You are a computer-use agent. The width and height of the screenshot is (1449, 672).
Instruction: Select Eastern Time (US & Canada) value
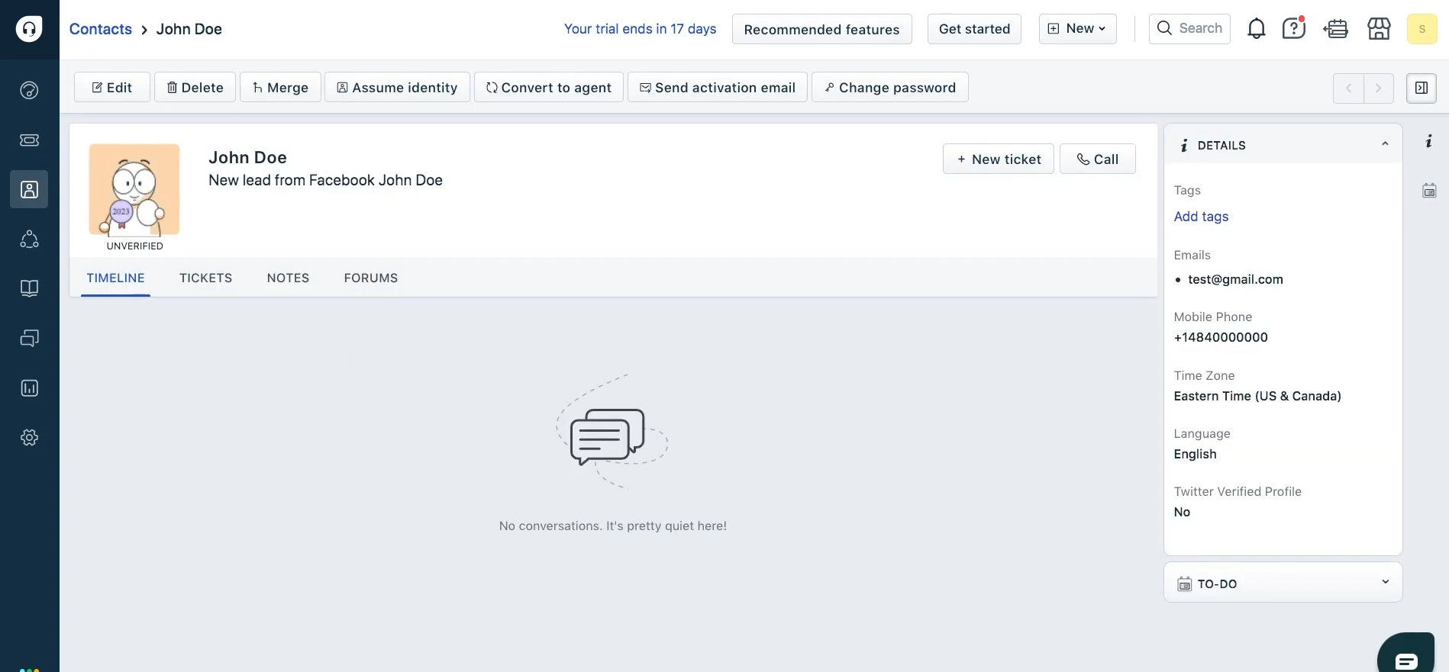[x=1257, y=396]
